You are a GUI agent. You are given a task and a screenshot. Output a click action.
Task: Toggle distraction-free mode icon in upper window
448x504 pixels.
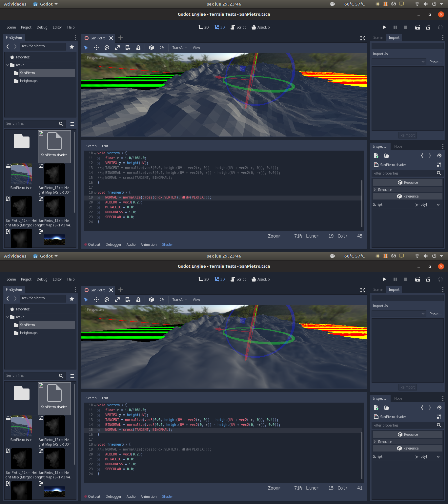(363, 38)
